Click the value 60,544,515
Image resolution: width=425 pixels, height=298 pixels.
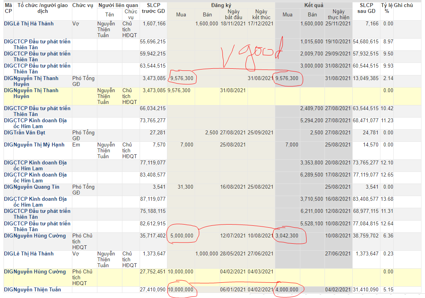point(366,66)
